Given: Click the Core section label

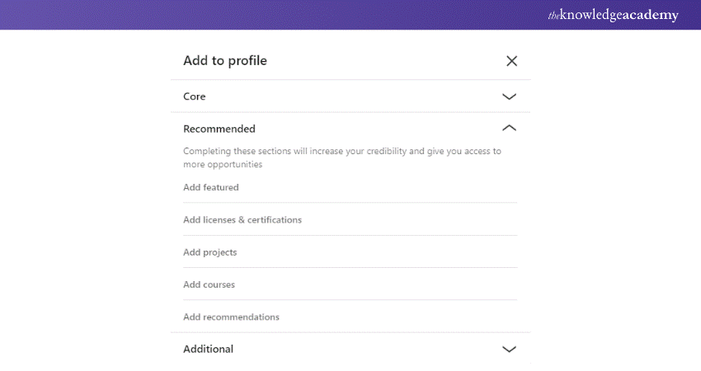Looking at the screenshot, I should (195, 96).
